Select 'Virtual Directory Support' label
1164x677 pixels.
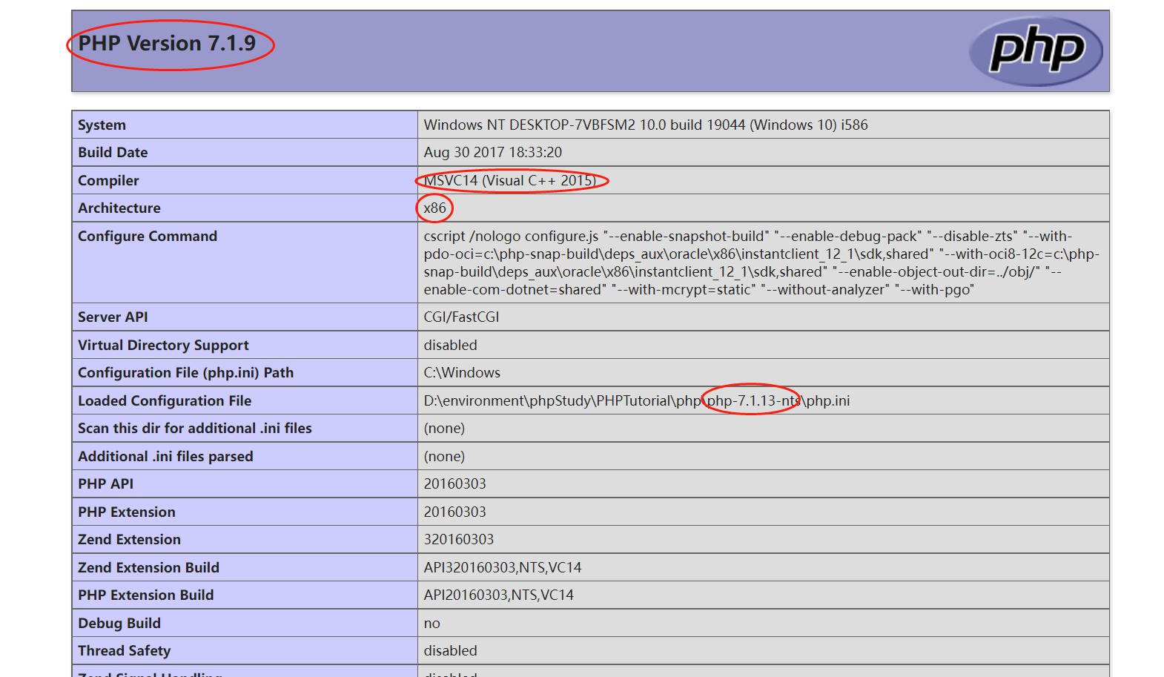[x=163, y=346]
